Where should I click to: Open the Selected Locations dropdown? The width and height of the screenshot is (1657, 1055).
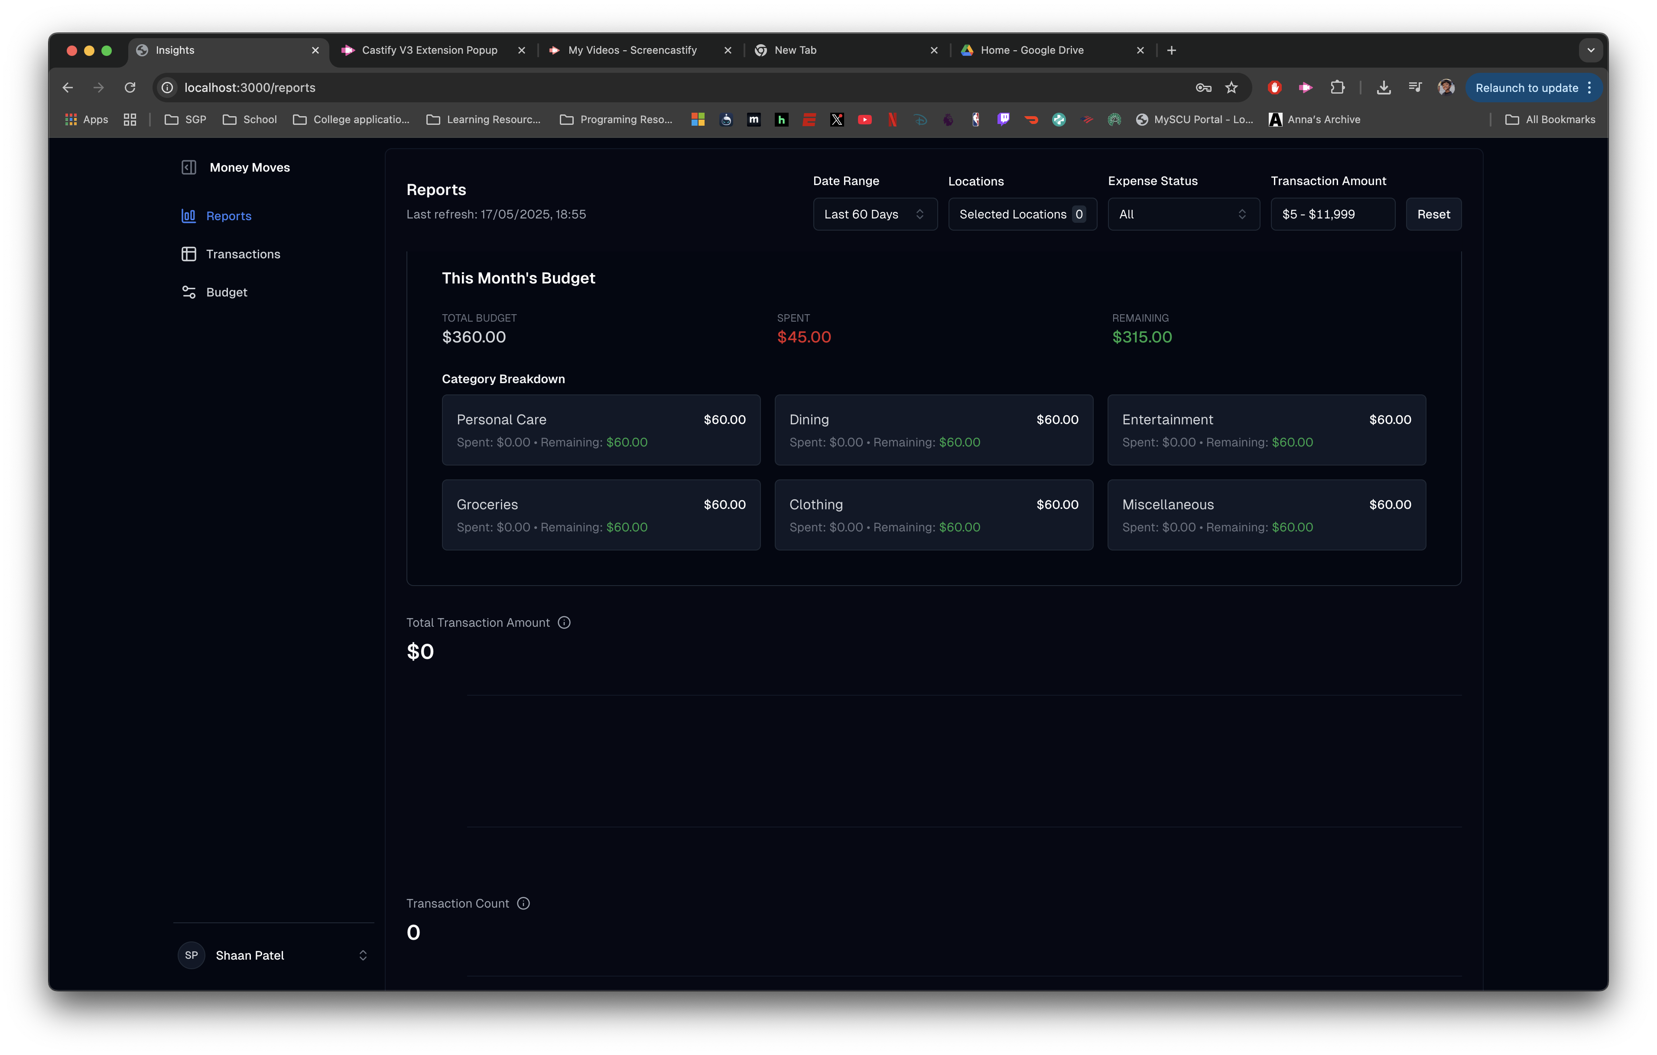pos(1022,214)
